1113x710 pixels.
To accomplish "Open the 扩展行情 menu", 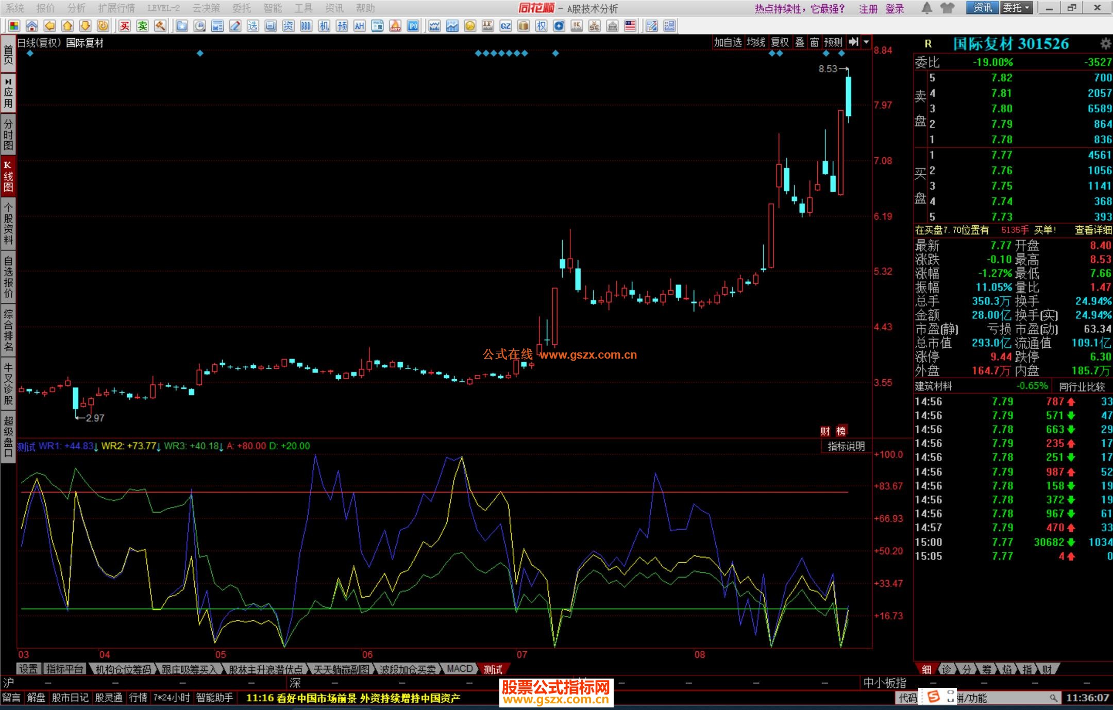I will coord(116,8).
